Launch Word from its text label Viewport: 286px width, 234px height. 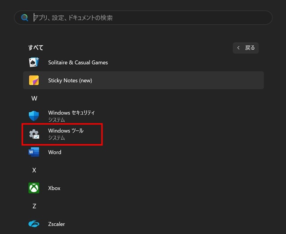[x=54, y=152]
